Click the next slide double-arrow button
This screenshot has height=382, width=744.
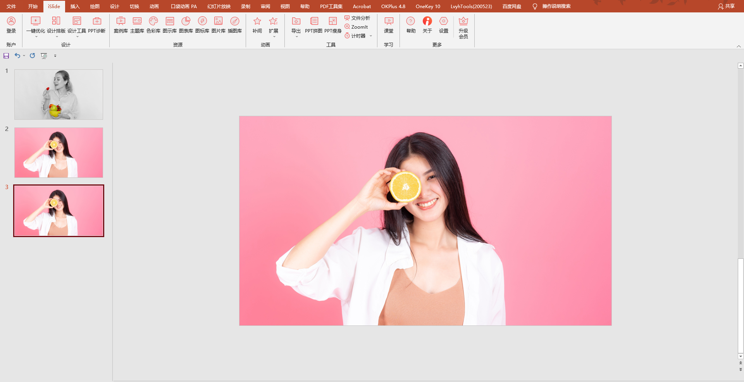741,370
